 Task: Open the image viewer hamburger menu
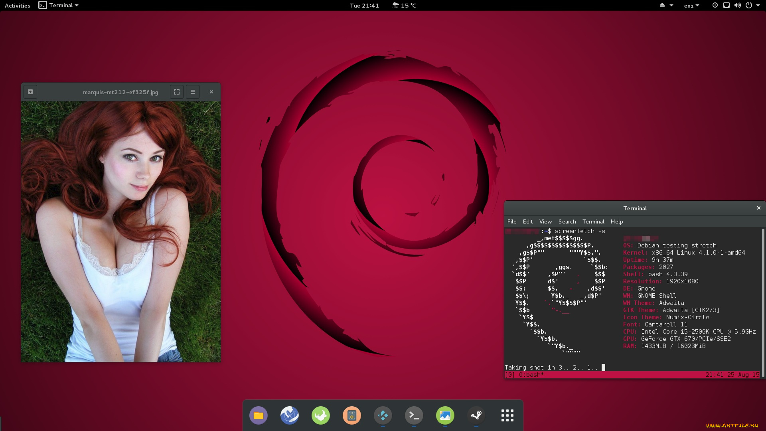point(193,92)
